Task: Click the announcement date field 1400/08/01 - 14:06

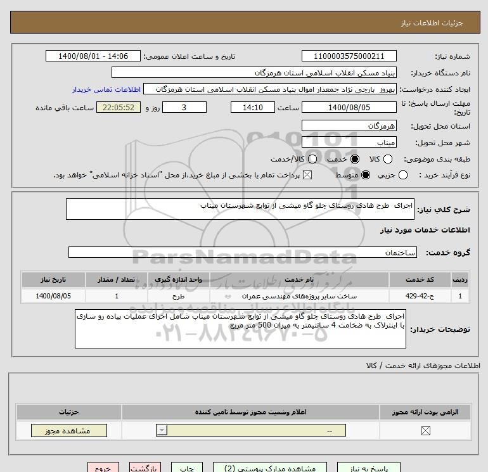Action: coord(93,56)
